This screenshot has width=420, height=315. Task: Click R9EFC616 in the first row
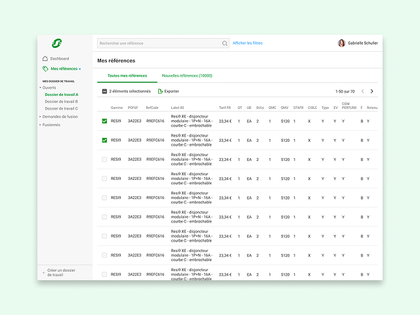tap(155, 121)
